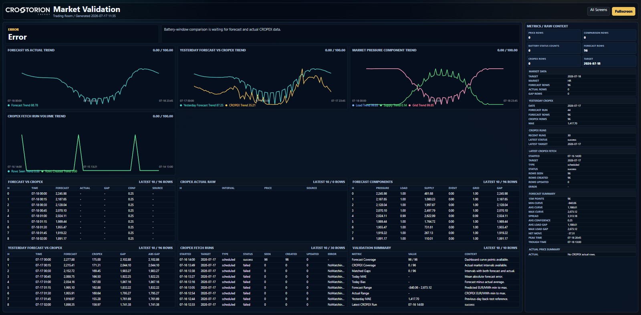Image resolution: width=641 pixels, height=315 pixels.
Task: Click the Metrics / Raw Context panel heading
Action: (x=547, y=26)
